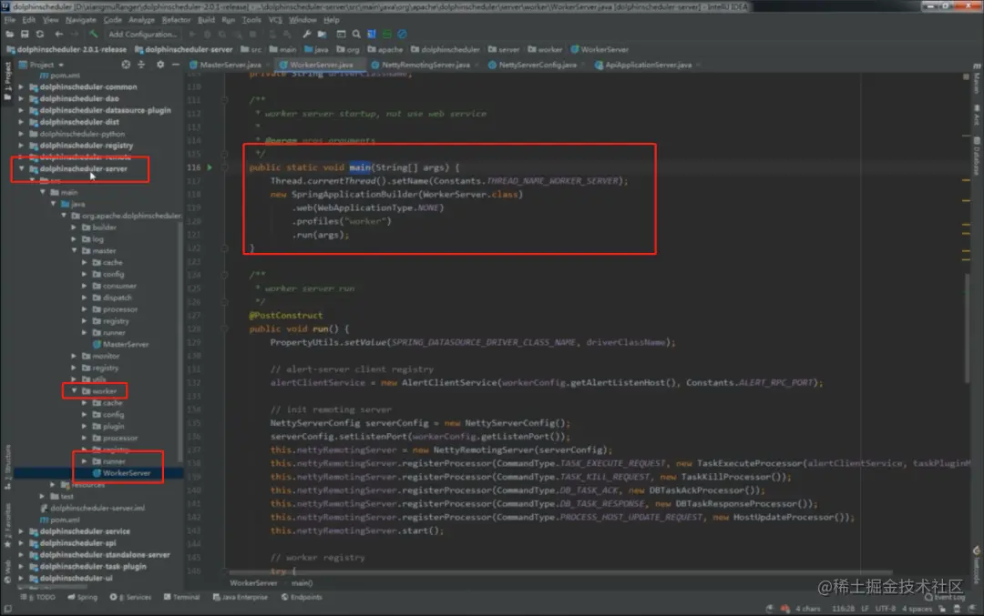Image resolution: width=984 pixels, height=616 pixels.
Task: Collapse the worker package
Action: pos(74,391)
